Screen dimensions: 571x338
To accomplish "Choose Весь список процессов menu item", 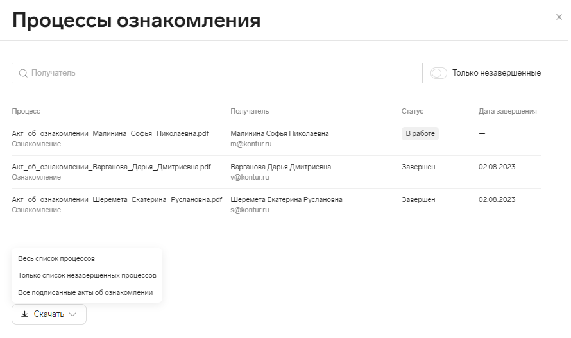I will 56,258.
